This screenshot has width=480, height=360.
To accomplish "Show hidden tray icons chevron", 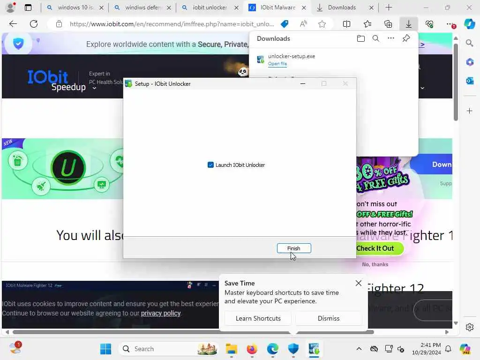I will 359,349.
